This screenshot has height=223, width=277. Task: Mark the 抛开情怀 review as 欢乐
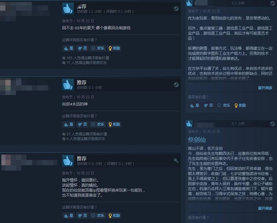coord(98,215)
